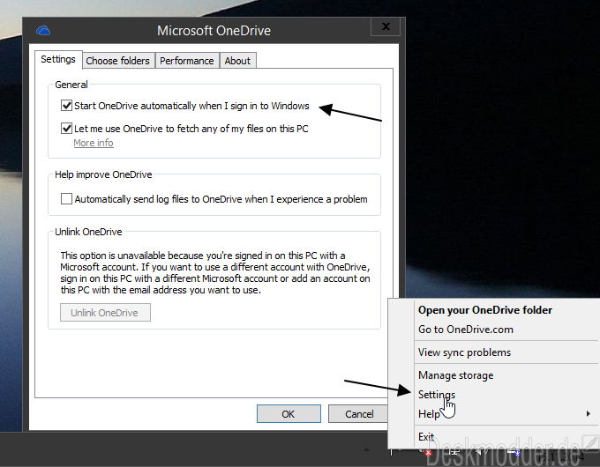
Task: Select View sync problems in context menu
Action: coord(464,352)
